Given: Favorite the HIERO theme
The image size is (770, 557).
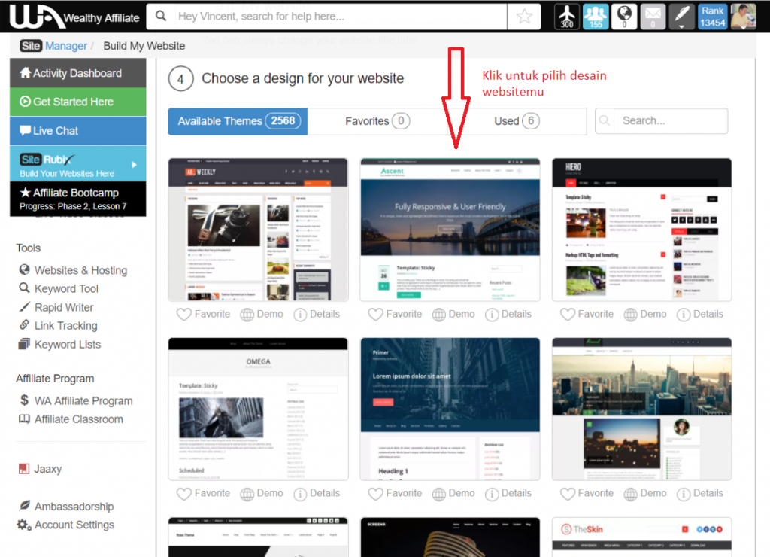Looking at the screenshot, I should 587,314.
